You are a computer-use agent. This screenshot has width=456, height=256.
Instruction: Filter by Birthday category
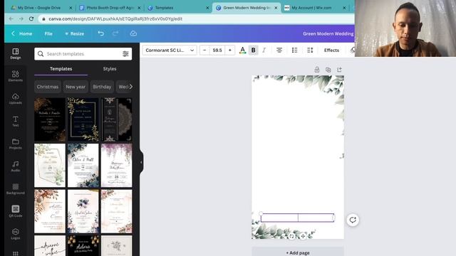pyautogui.click(x=102, y=87)
